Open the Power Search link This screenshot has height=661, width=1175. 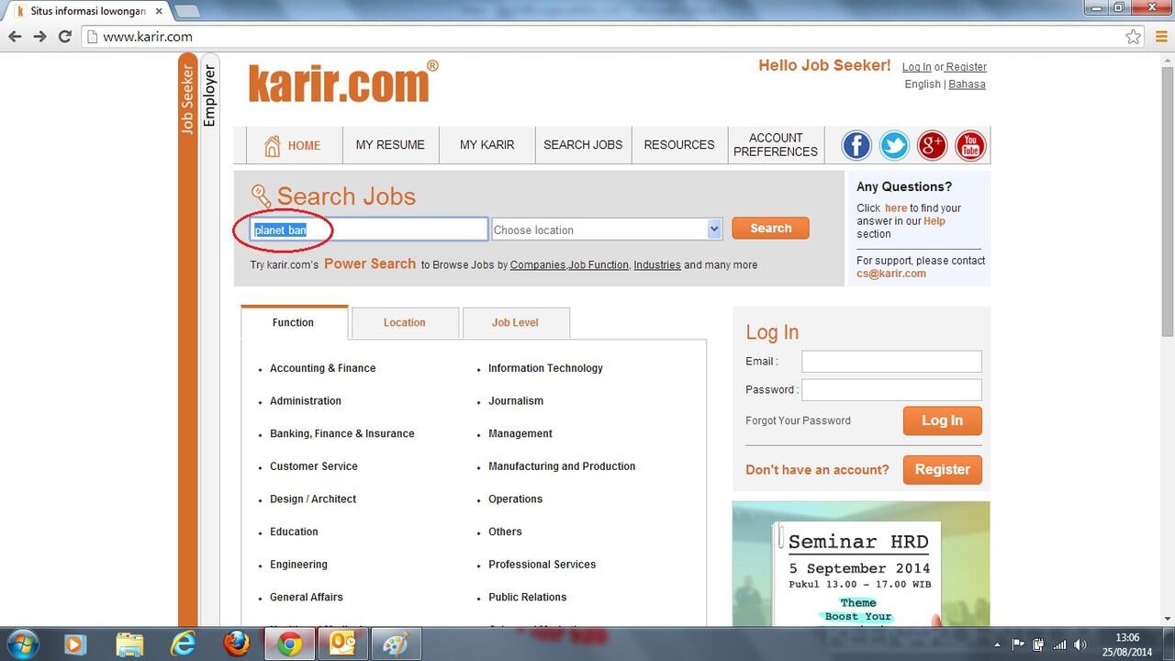pyautogui.click(x=370, y=263)
